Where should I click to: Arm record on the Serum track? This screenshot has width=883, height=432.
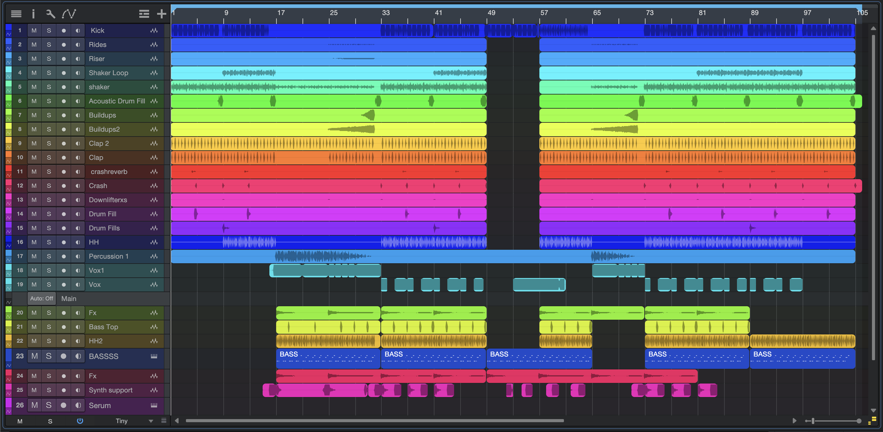(x=64, y=405)
